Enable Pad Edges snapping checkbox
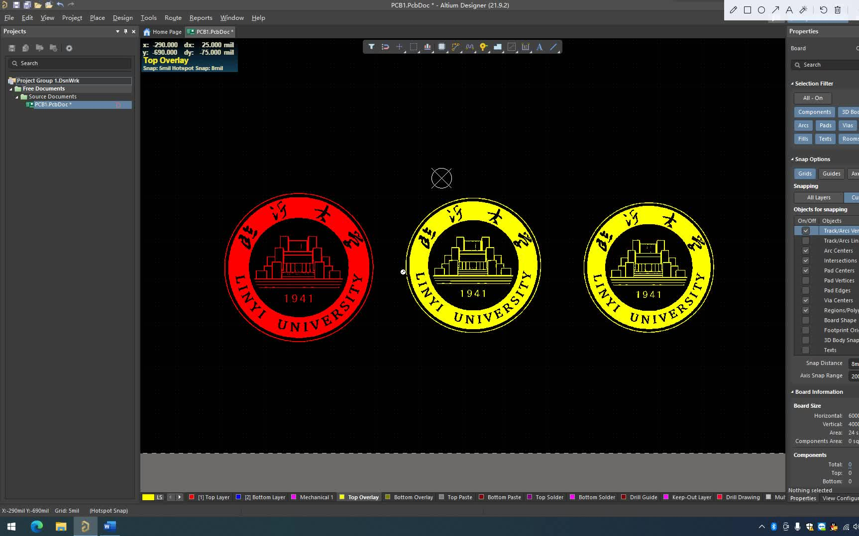The height and width of the screenshot is (536, 859). pyautogui.click(x=805, y=290)
